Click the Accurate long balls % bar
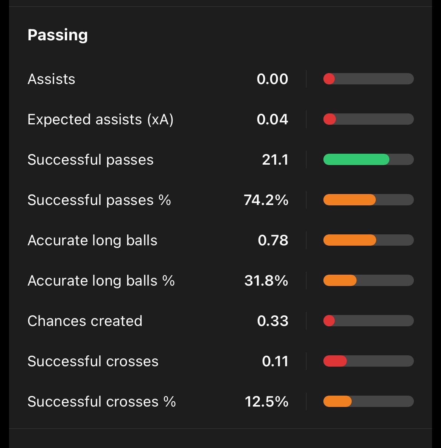441x448 pixels. click(368, 281)
